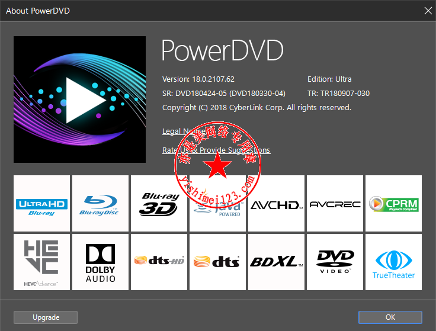Click the AVCREC logo tile

click(335, 203)
